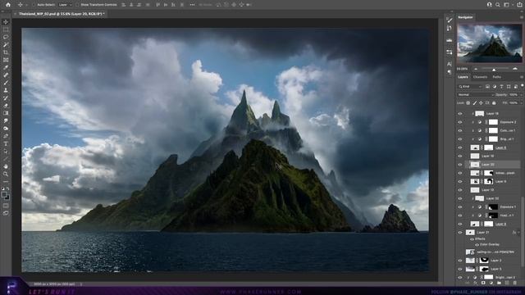
Task: Switch to the Paths tab
Action: click(497, 77)
